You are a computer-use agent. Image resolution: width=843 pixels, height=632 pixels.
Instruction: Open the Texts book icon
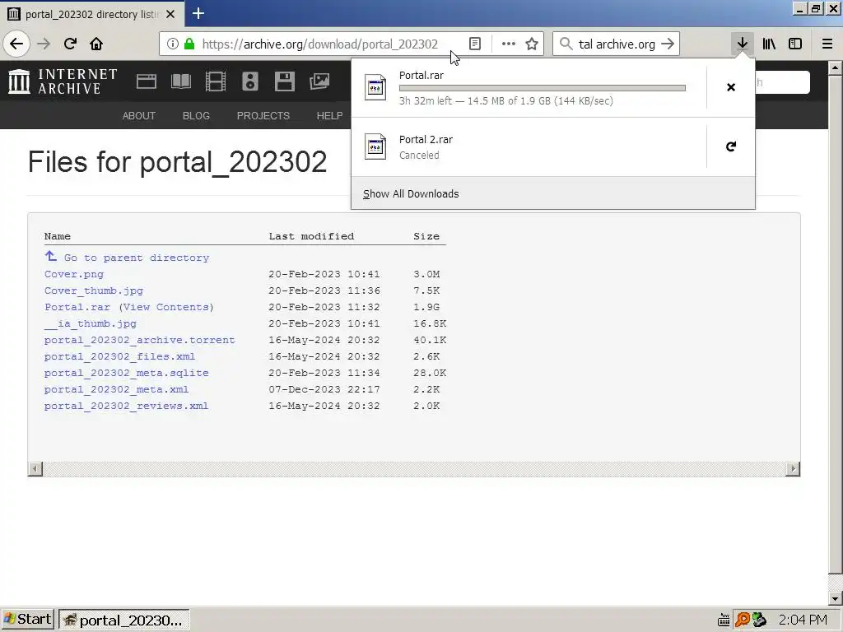pos(180,81)
